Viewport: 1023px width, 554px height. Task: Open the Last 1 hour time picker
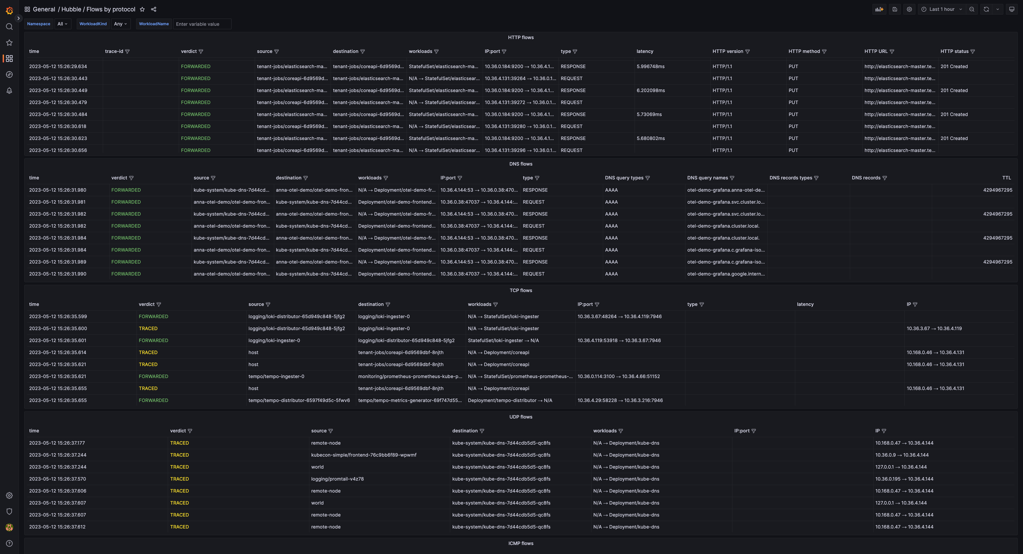(x=941, y=9)
